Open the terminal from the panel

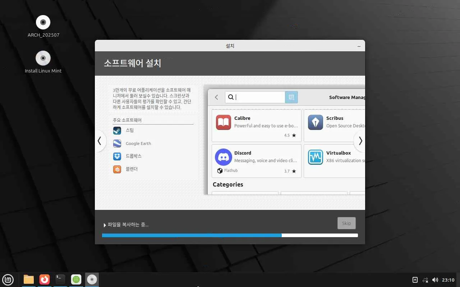pyautogui.click(x=60, y=279)
